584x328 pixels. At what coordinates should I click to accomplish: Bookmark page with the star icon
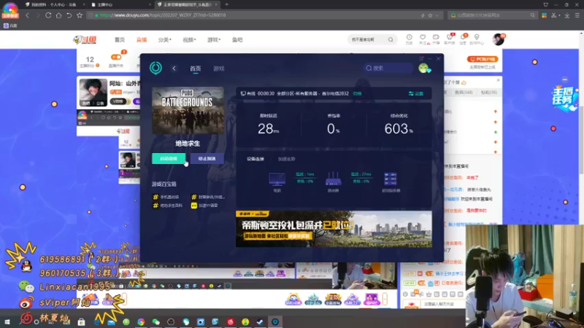pos(80,15)
